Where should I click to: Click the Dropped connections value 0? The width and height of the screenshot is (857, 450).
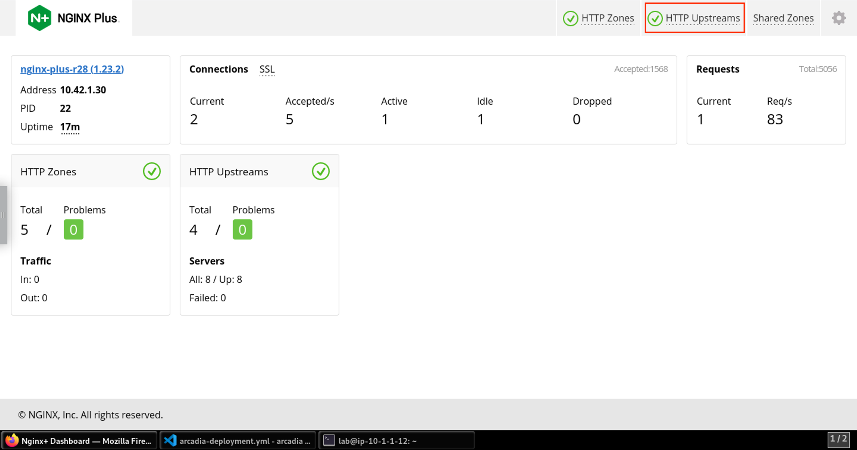tap(577, 119)
